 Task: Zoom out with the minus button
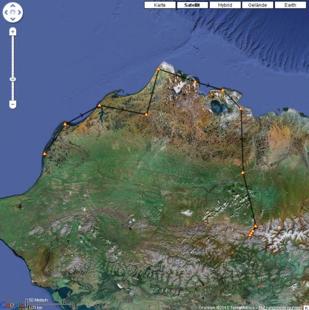tap(13, 104)
